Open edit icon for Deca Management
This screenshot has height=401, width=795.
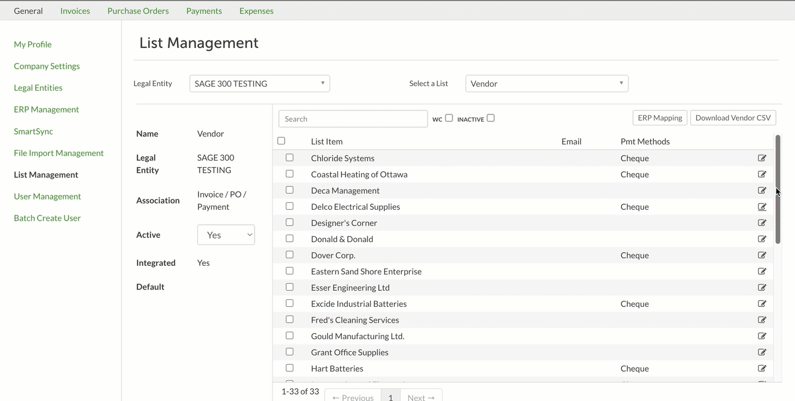[x=762, y=190]
